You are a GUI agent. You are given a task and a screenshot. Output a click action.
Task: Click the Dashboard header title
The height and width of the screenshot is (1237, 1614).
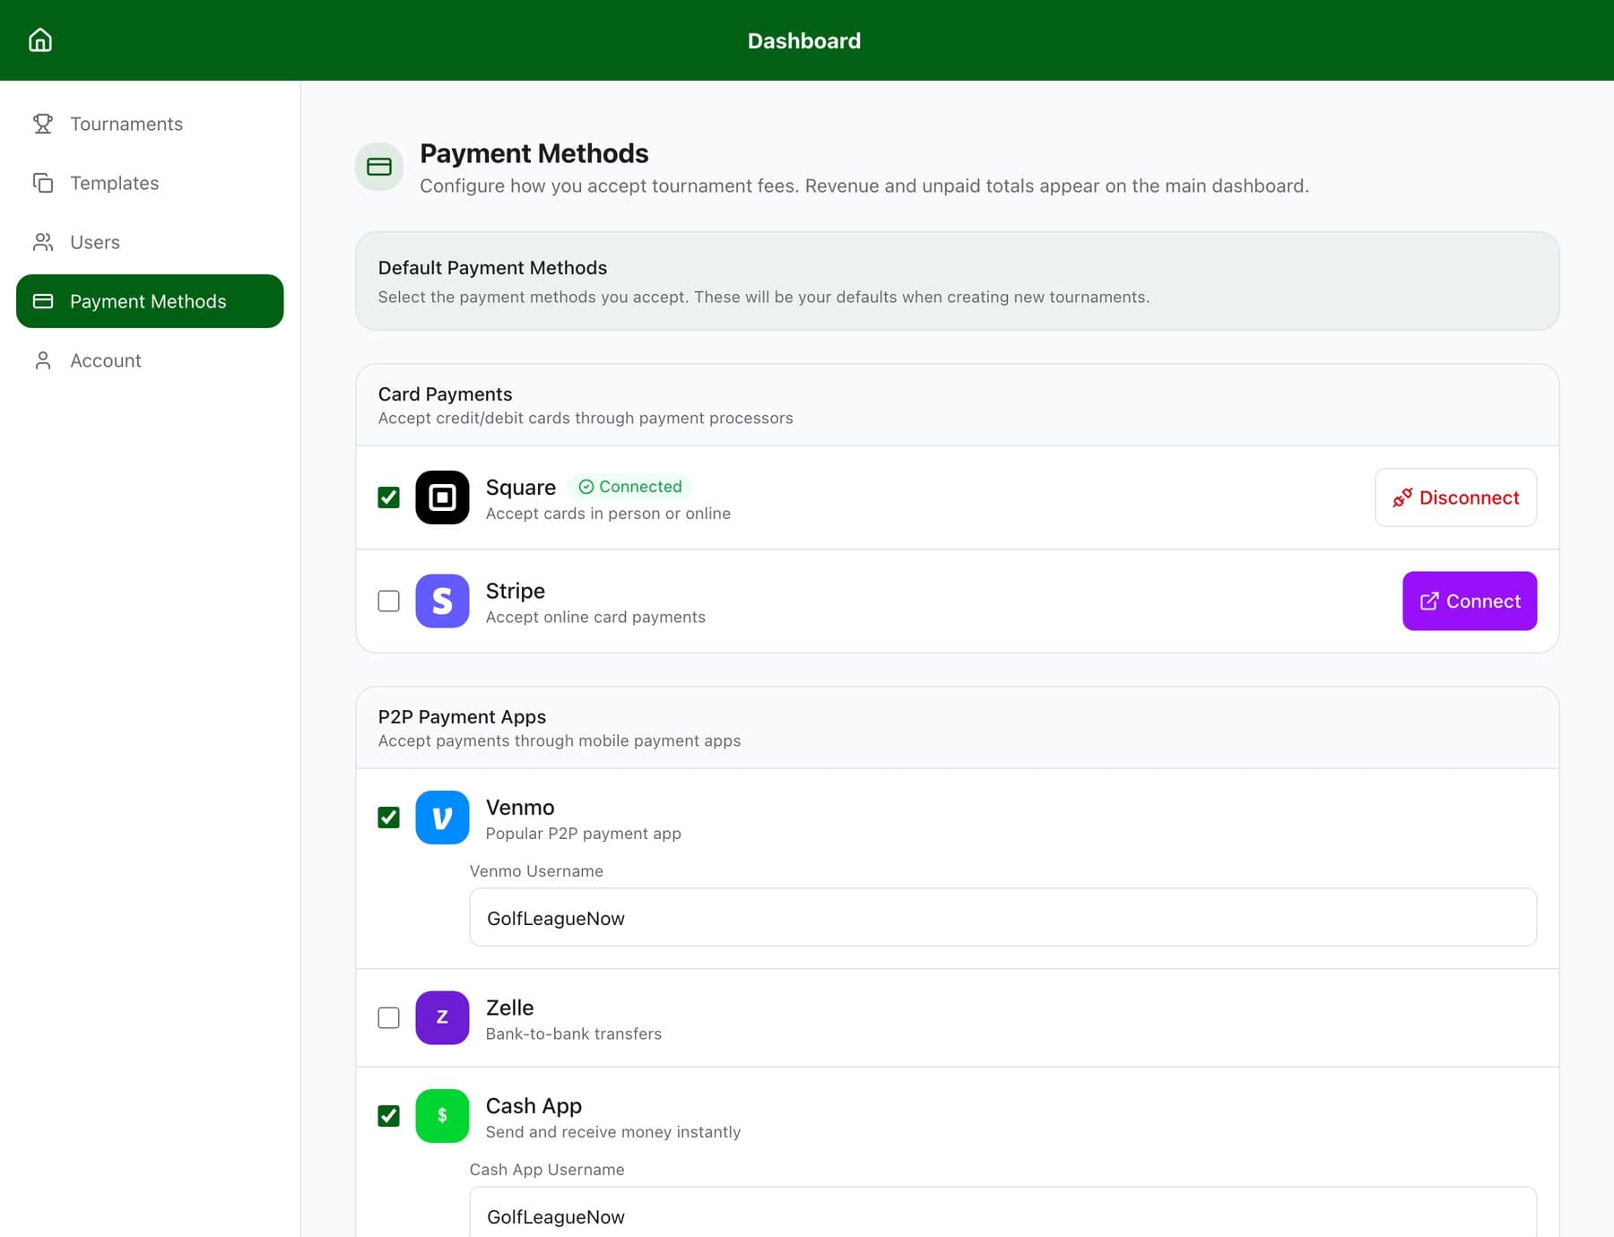point(804,40)
